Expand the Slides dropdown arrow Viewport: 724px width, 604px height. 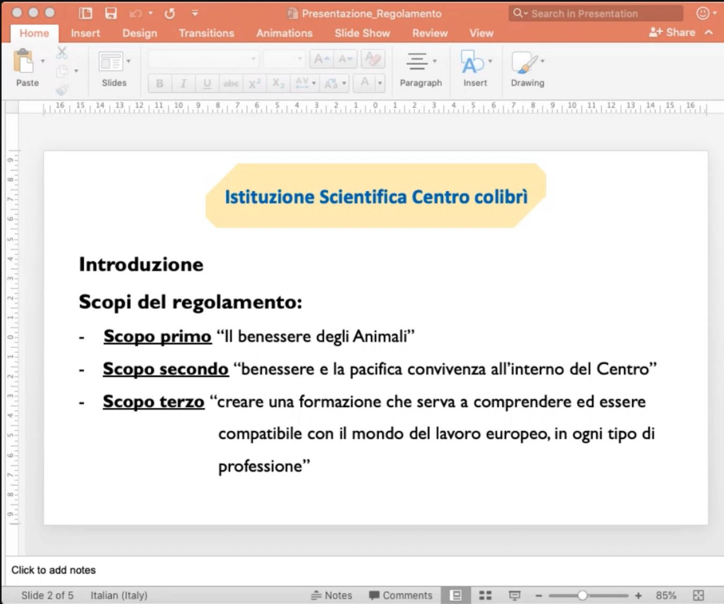pyautogui.click(x=129, y=61)
